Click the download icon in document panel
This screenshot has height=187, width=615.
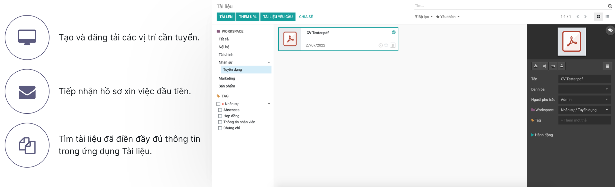click(535, 66)
